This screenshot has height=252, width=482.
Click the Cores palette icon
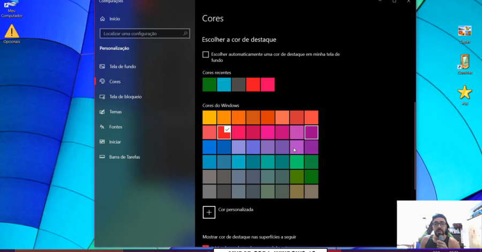pyautogui.click(x=102, y=81)
